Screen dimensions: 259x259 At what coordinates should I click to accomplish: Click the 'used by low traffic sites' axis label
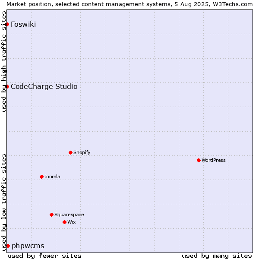point(4,203)
